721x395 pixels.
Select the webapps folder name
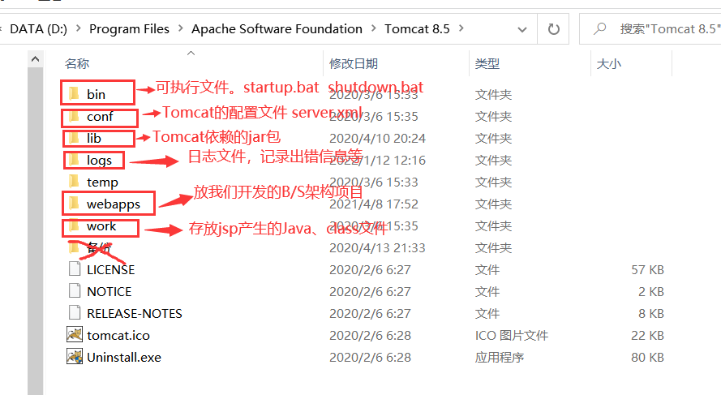[x=113, y=204]
